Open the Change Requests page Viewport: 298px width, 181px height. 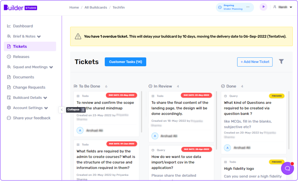coord(29,87)
